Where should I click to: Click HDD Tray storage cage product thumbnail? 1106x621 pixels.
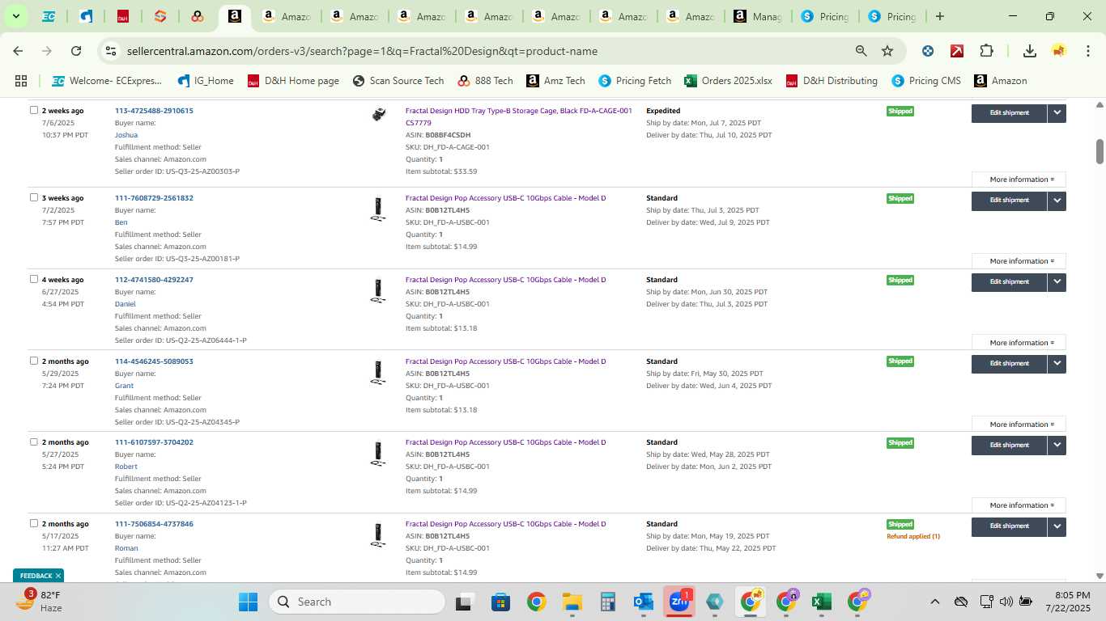(x=378, y=115)
